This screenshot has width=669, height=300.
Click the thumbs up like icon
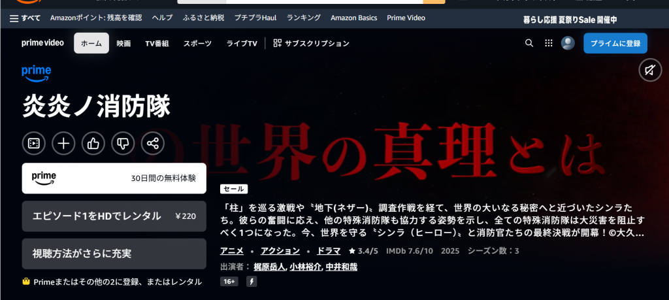point(93,143)
